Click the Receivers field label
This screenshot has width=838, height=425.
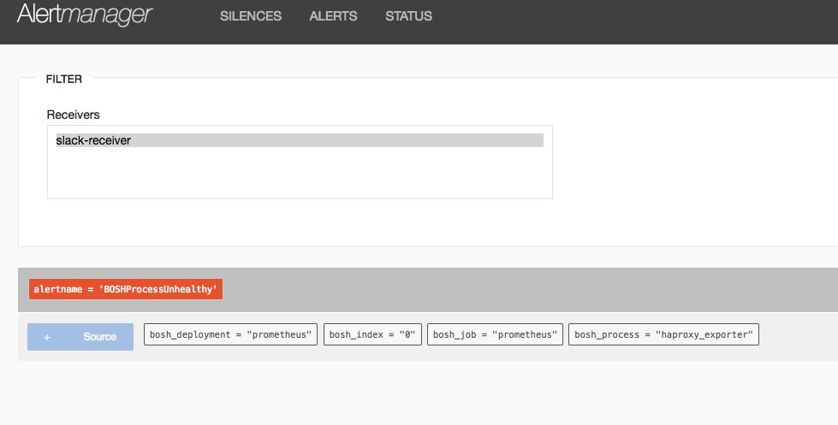point(74,115)
